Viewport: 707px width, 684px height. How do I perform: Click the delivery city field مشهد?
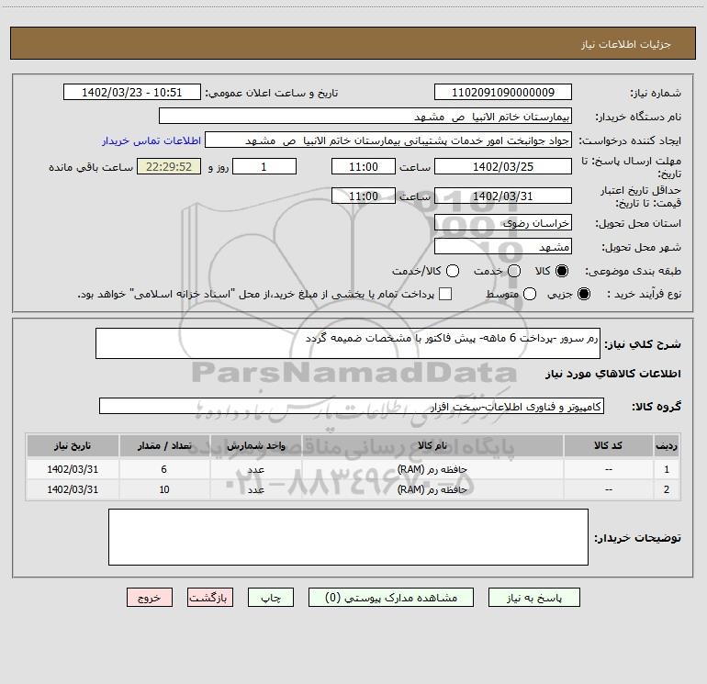tap(503, 246)
